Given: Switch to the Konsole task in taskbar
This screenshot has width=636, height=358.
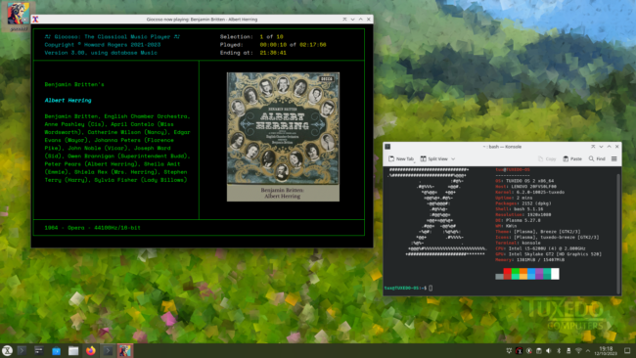Looking at the screenshot, I should [x=108, y=351].
